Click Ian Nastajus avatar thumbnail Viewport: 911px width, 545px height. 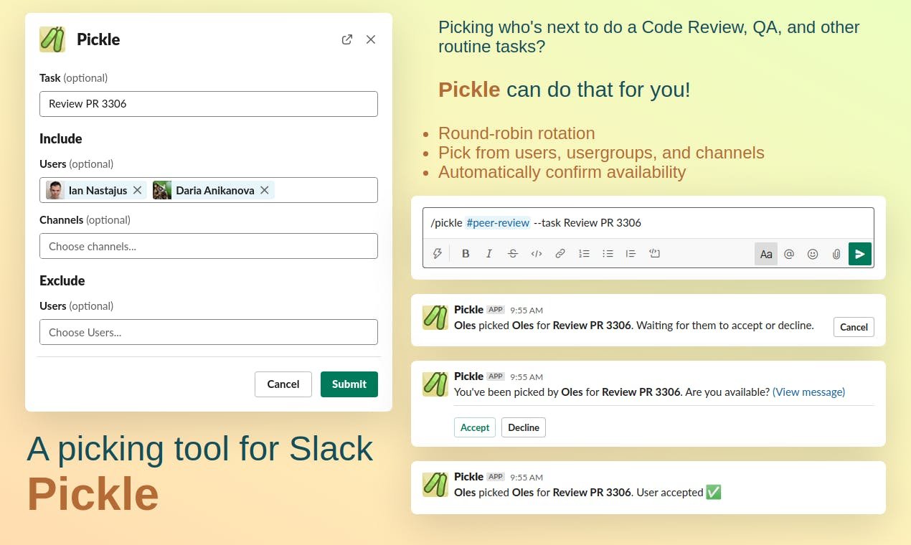[x=55, y=190]
